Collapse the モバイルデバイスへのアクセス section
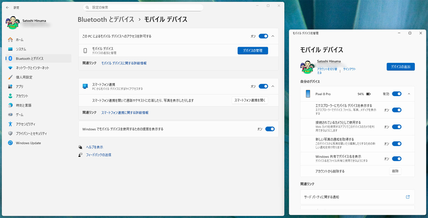 pos(273,36)
